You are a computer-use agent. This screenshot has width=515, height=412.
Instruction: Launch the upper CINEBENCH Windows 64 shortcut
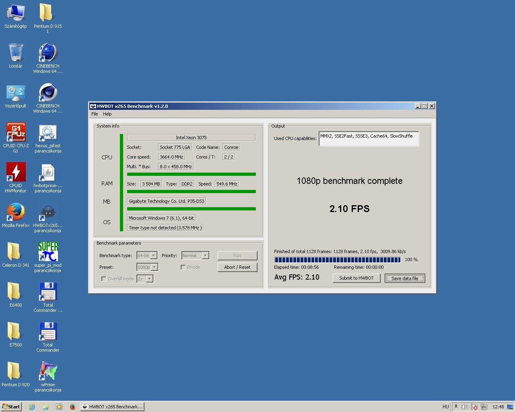click(47, 58)
